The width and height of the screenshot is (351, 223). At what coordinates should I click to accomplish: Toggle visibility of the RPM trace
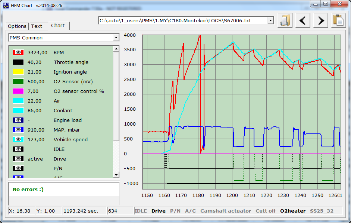click(18, 52)
